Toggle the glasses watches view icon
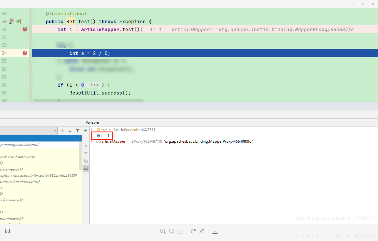This screenshot has width=378, height=241. click(86, 168)
